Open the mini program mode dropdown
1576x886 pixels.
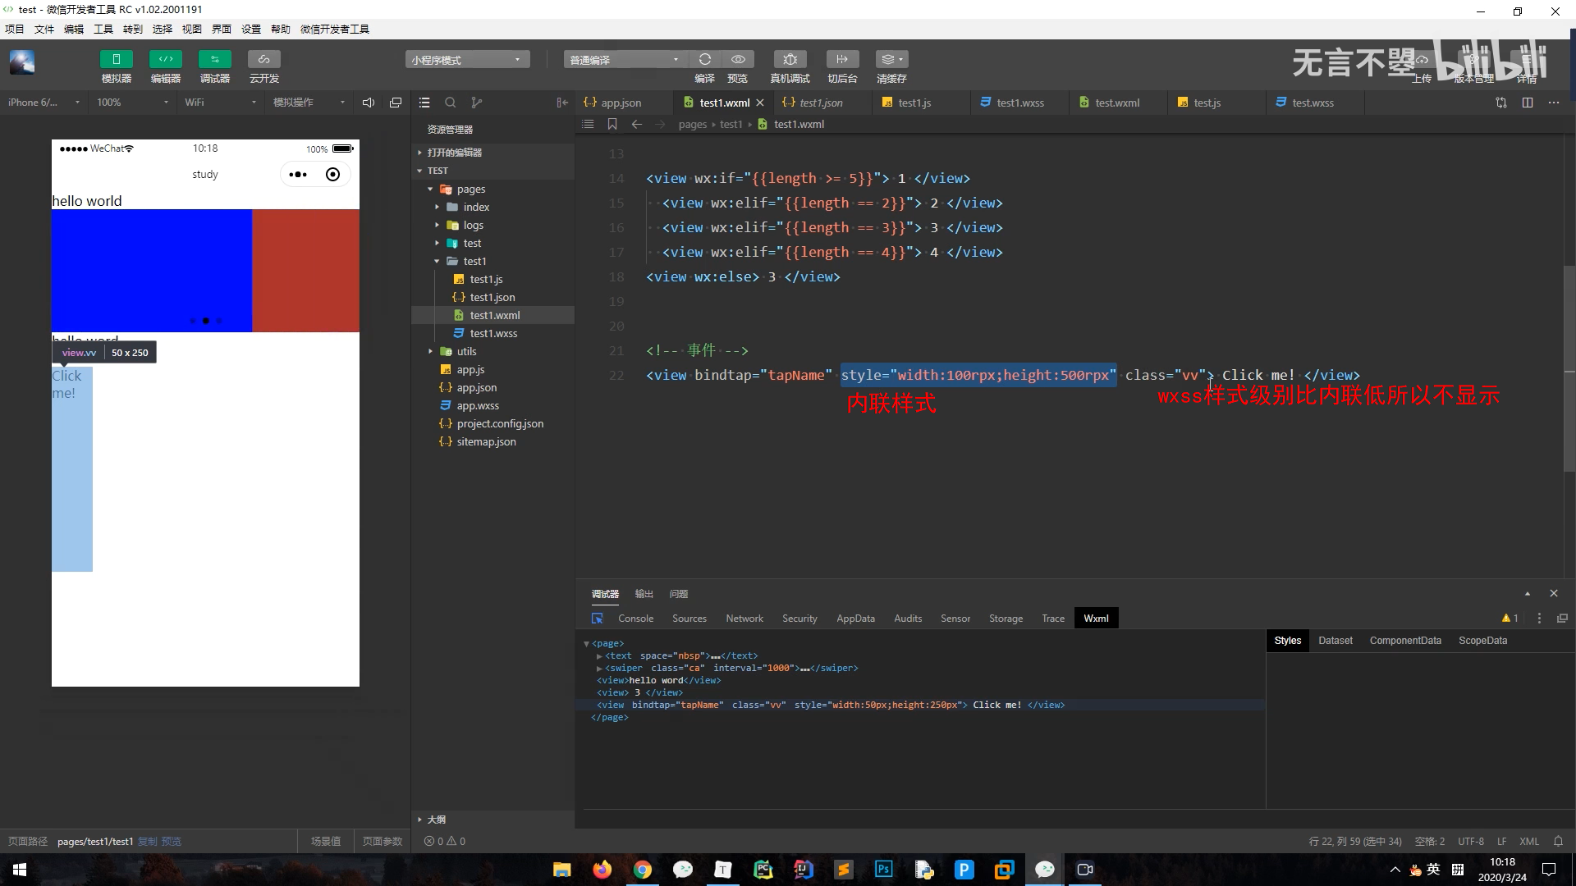pos(466,60)
